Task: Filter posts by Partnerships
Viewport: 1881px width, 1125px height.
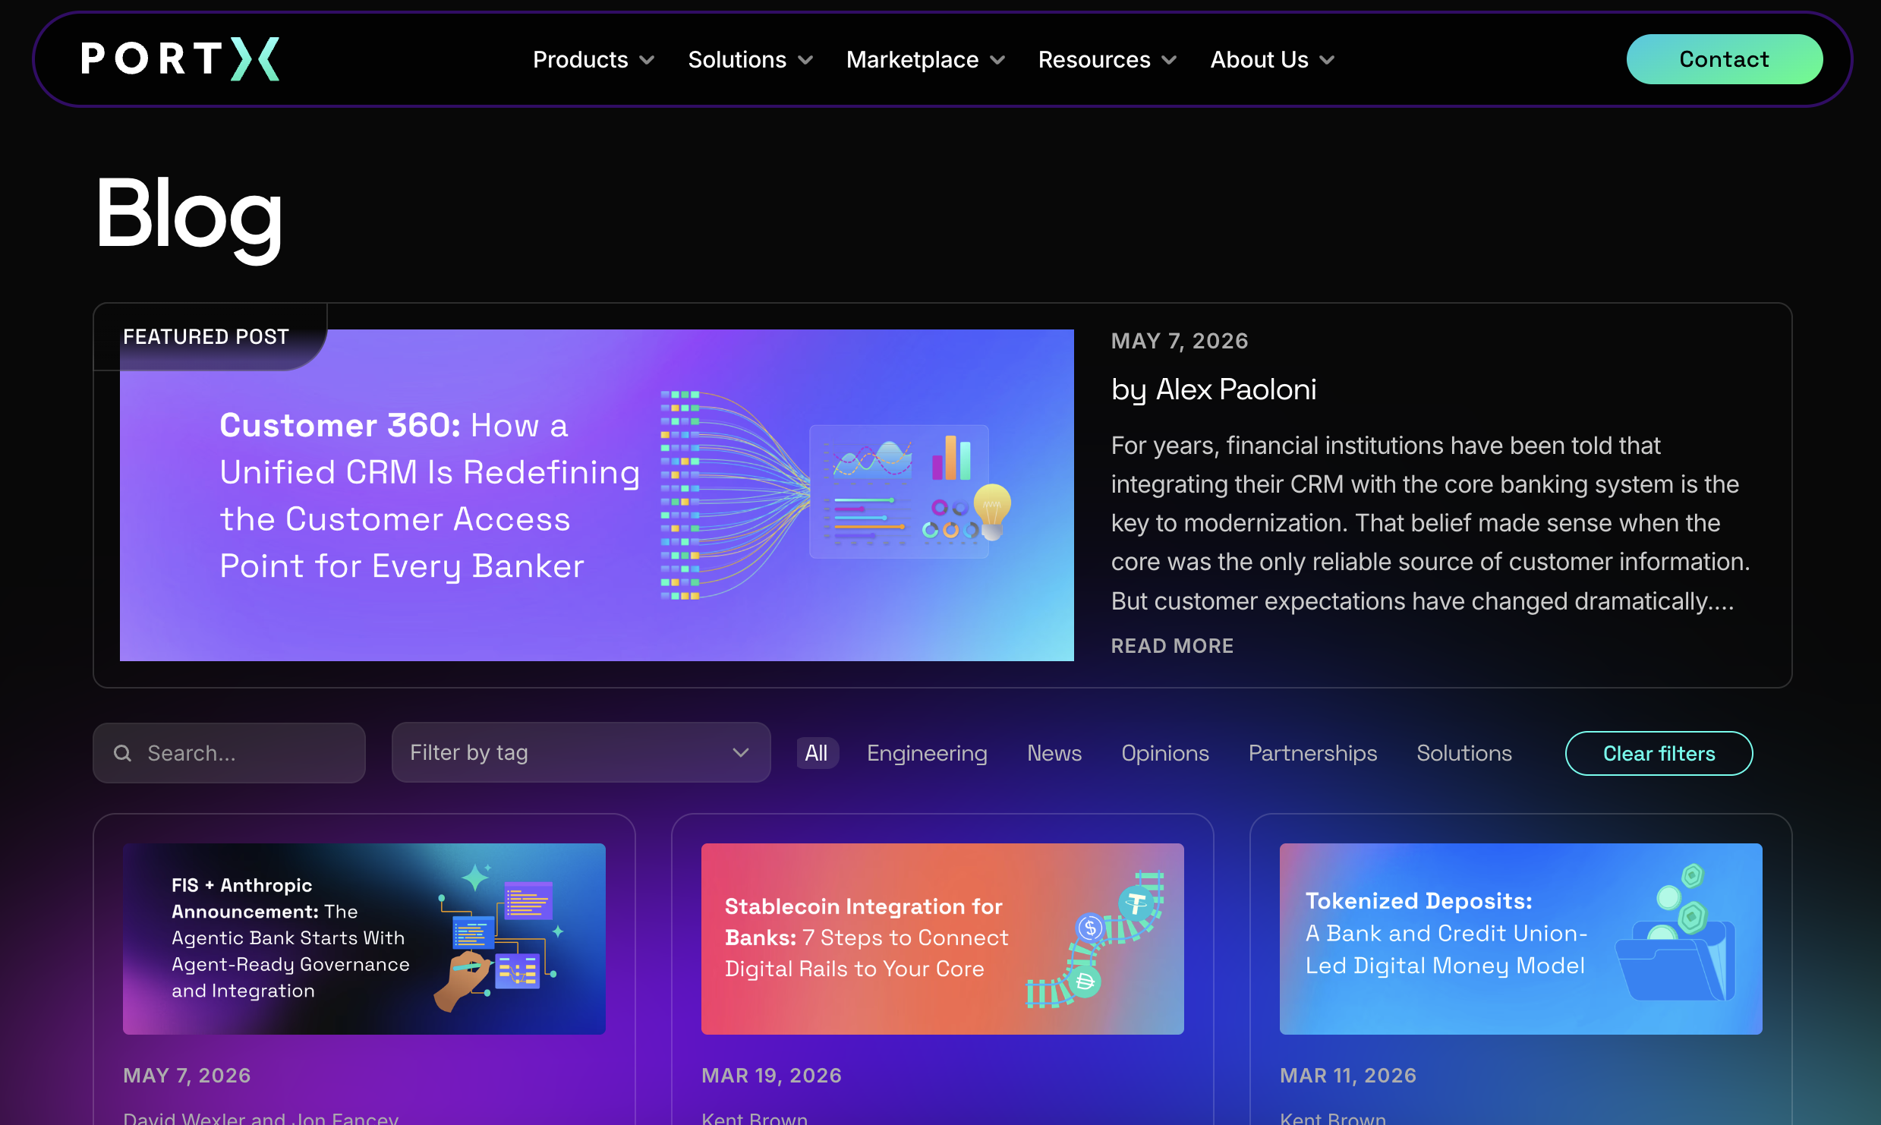Action: [x=1312, y=753]
